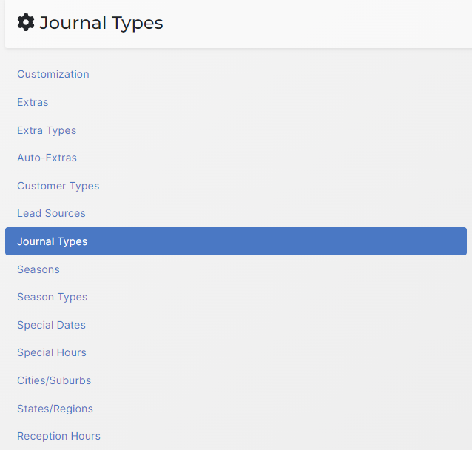The image size is (472, 450).
Task: Navigate to Customer Types
Action: pyautogui.click(x=58, y=186)
